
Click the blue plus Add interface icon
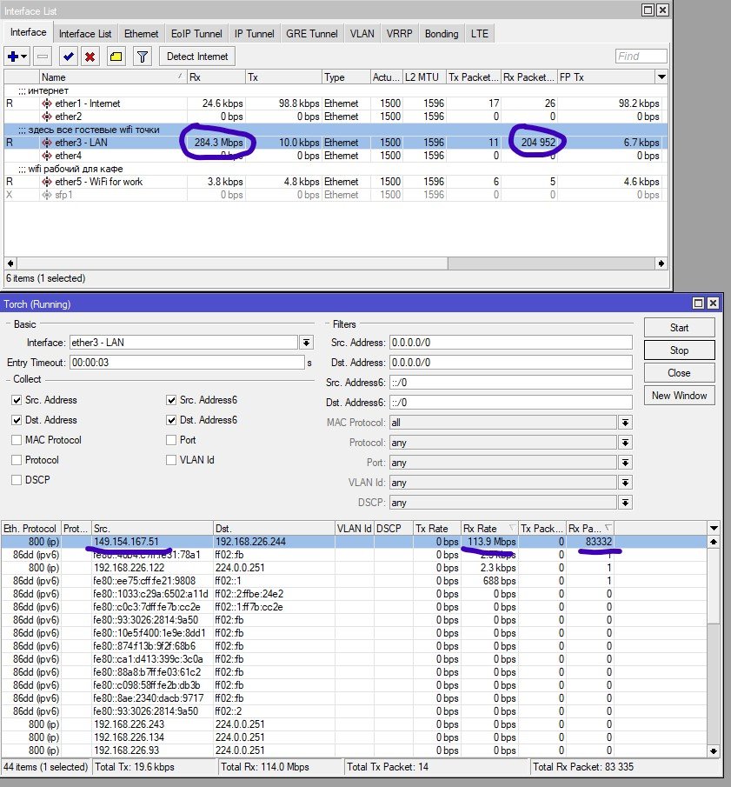(x=13, y=57)
